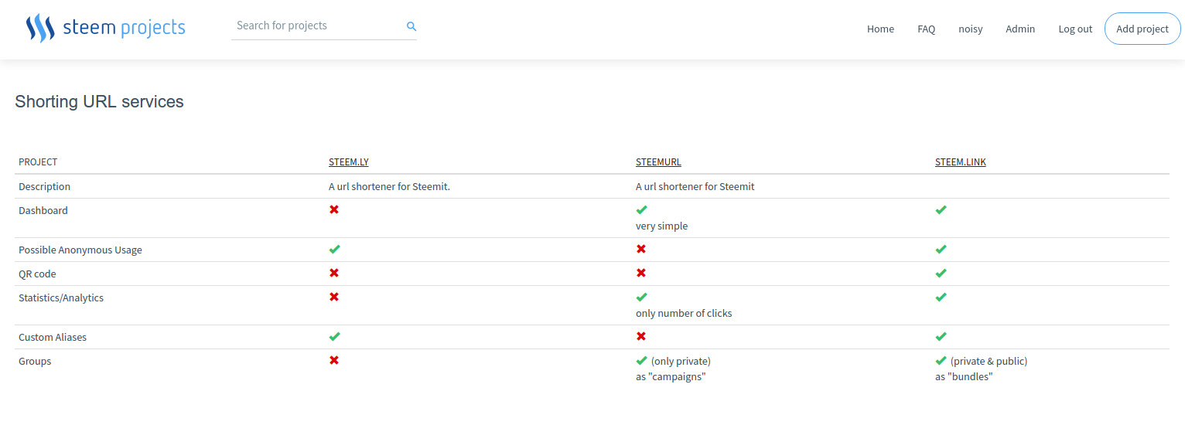Click green check for STEEM.LINK Statistics/Analytics
Image resolution: width=1185 pixels, height=425 pixels.
click(x=941, y=297)
